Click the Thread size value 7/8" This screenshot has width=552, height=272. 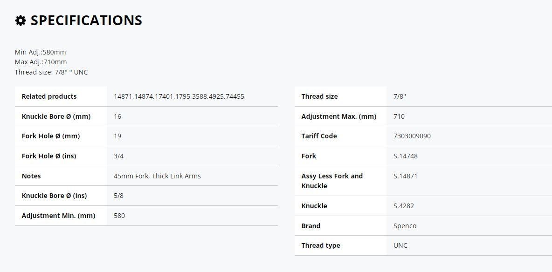coord(400,96)
